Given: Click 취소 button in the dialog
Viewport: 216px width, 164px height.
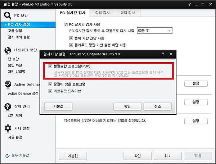Looking at the screenshot, I should click(158, 106).
